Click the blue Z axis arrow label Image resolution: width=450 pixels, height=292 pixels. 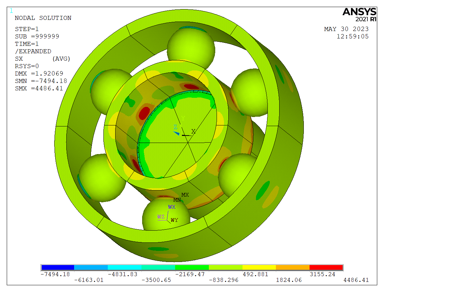pos(175,127)
